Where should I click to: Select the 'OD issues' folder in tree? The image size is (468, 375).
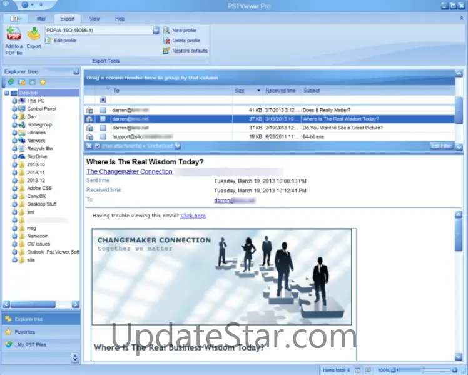[39, 244]
